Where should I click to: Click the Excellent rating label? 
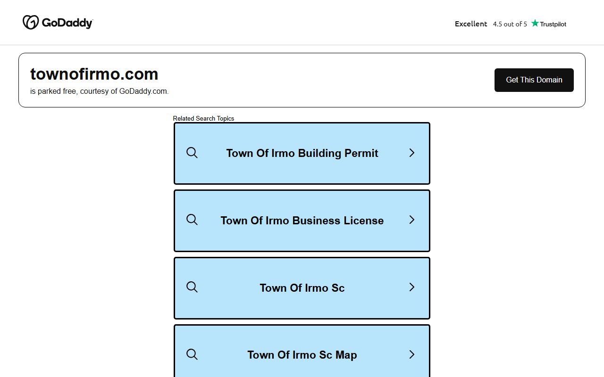coord(470,24)
